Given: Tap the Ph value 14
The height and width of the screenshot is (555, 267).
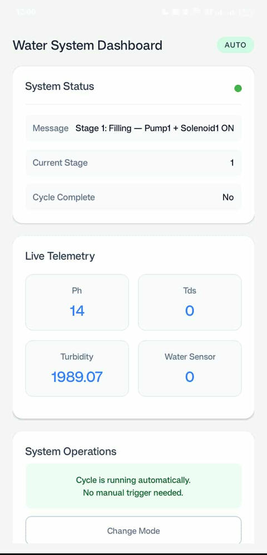Looking at the screenshot, I should [77, 311].
